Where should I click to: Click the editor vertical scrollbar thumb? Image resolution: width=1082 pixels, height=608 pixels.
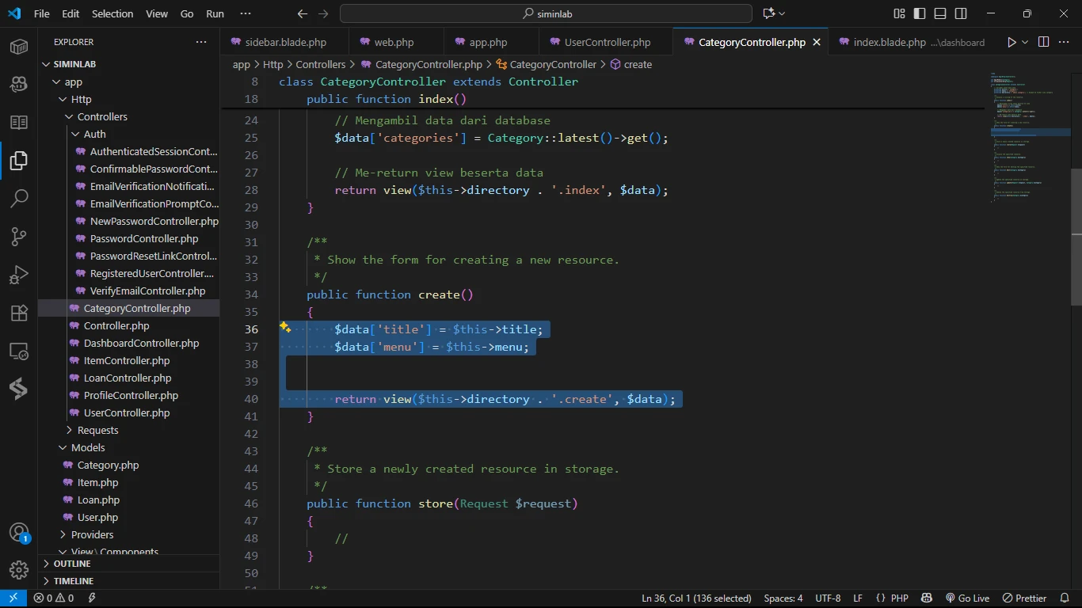(x=1076, y=237)
